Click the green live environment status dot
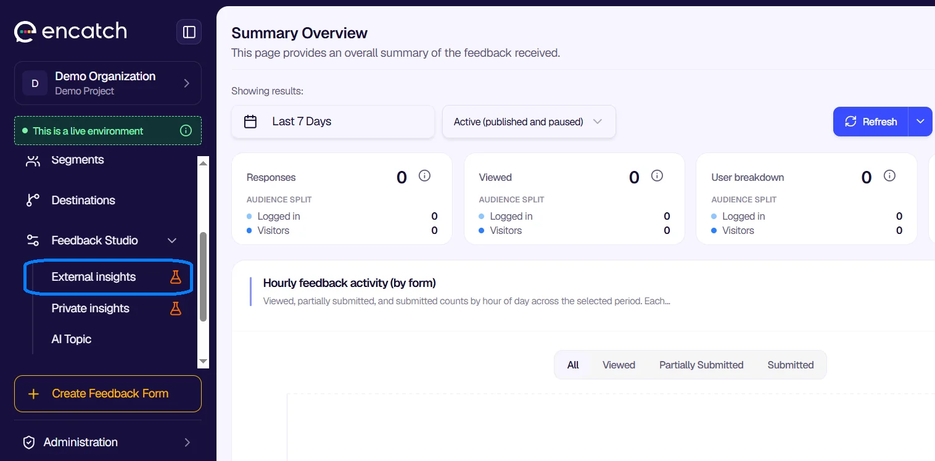The height and width of the screenshot is (461, 935). 25,131
